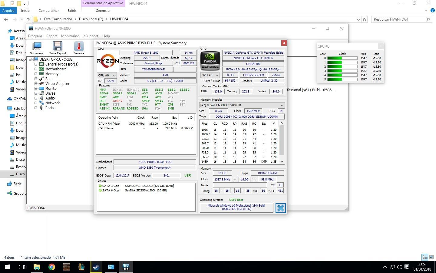Open Rede in the Explorer navigation pane
The image size is (436, 273).
tap(18, 184)
